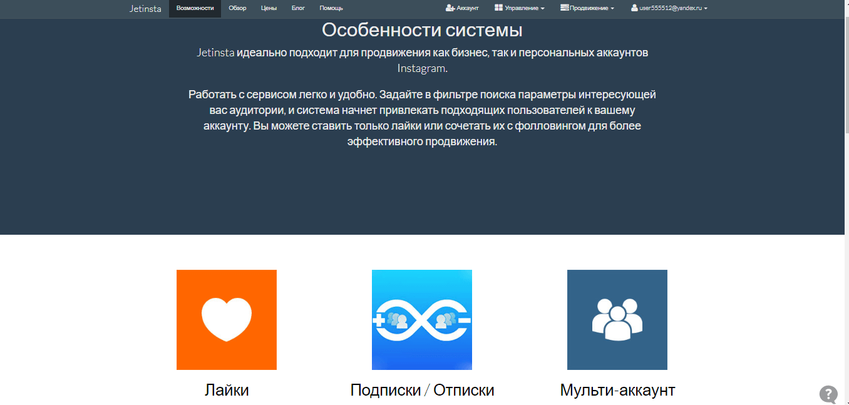Image resolution: width=849 pixels, height=405 pixels.
Task: Click the add-user icon beside Аккаунт
Action: 450,8
